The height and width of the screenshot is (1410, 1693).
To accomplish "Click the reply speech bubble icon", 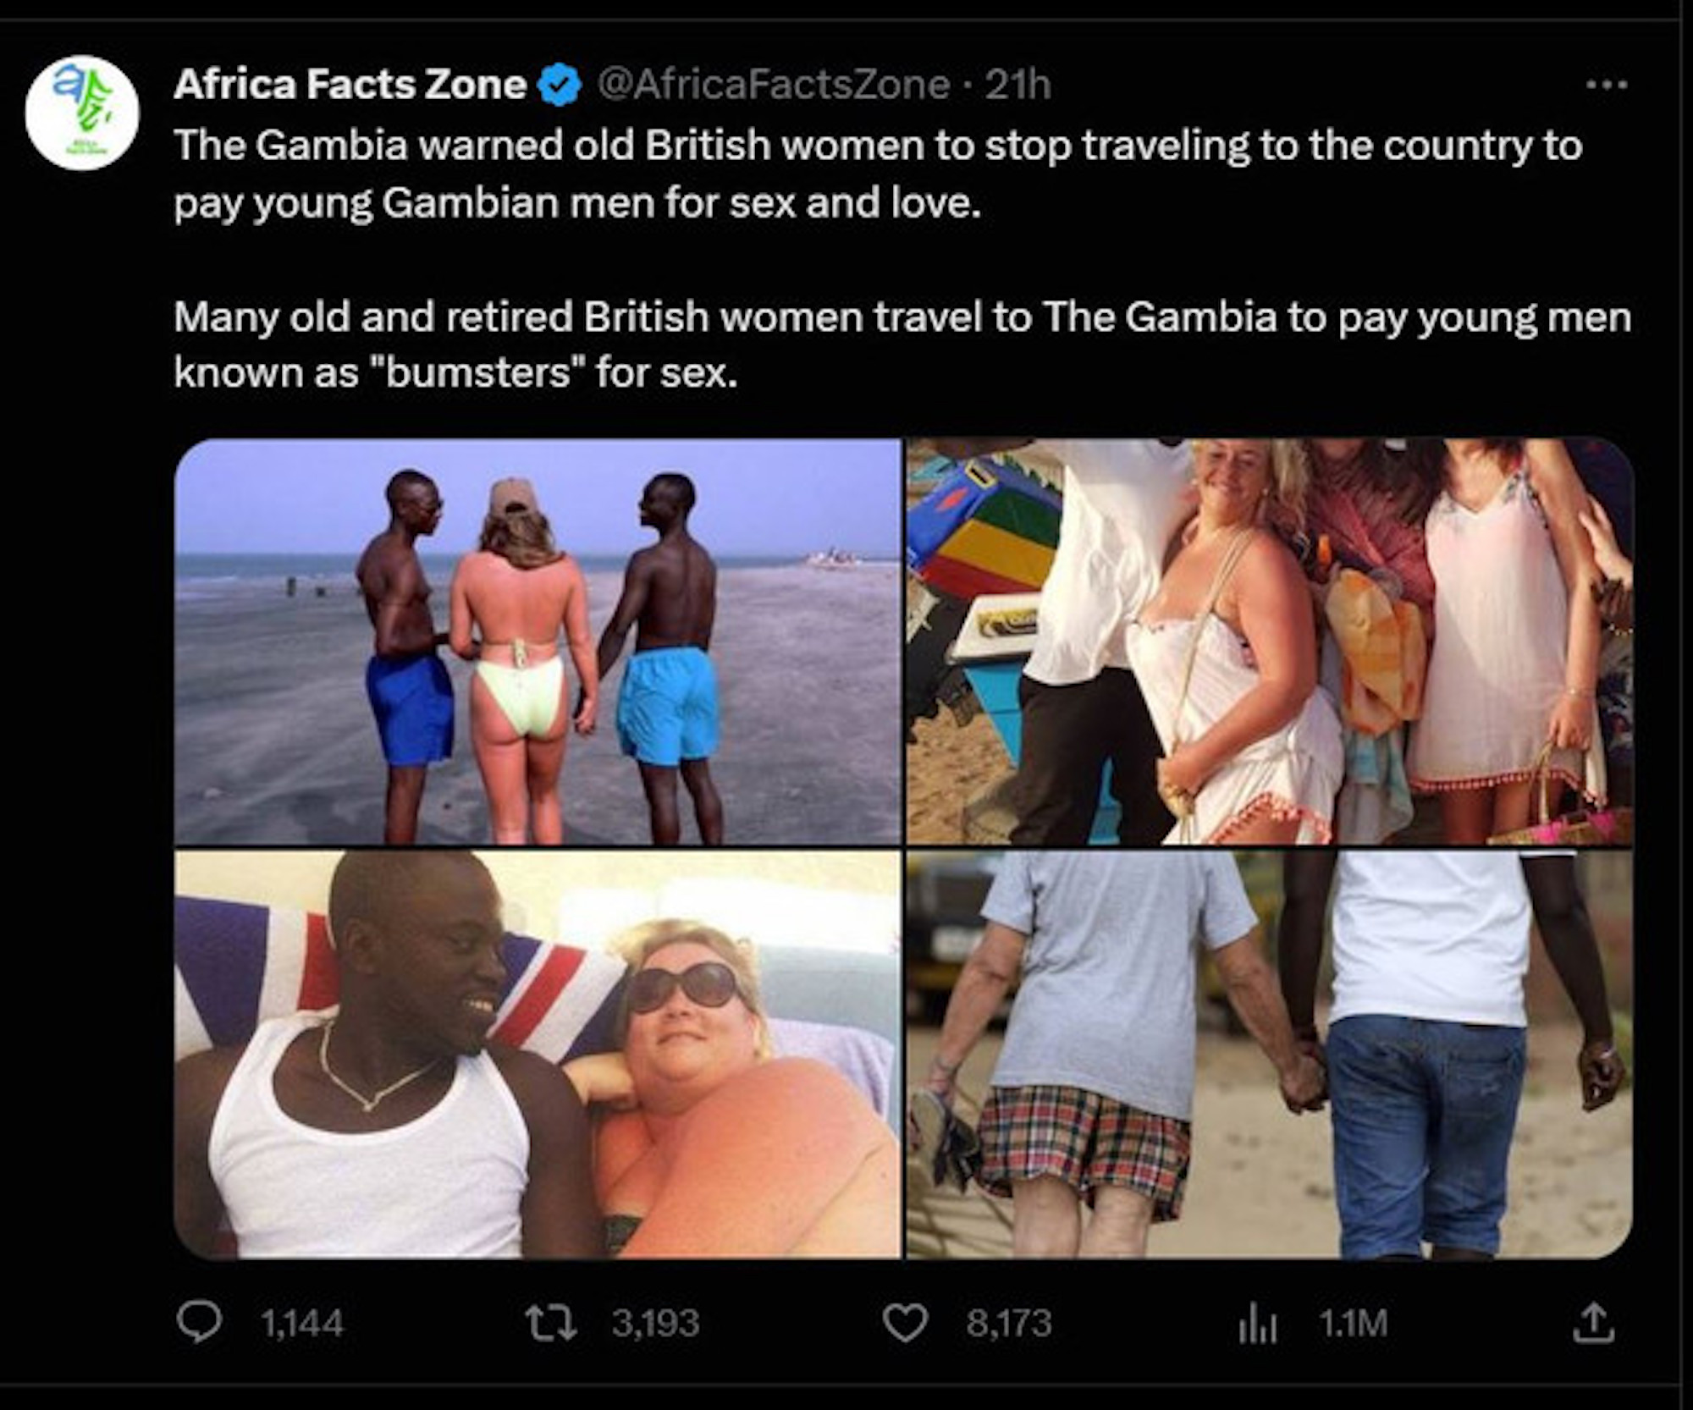I will pos(200,1323).
